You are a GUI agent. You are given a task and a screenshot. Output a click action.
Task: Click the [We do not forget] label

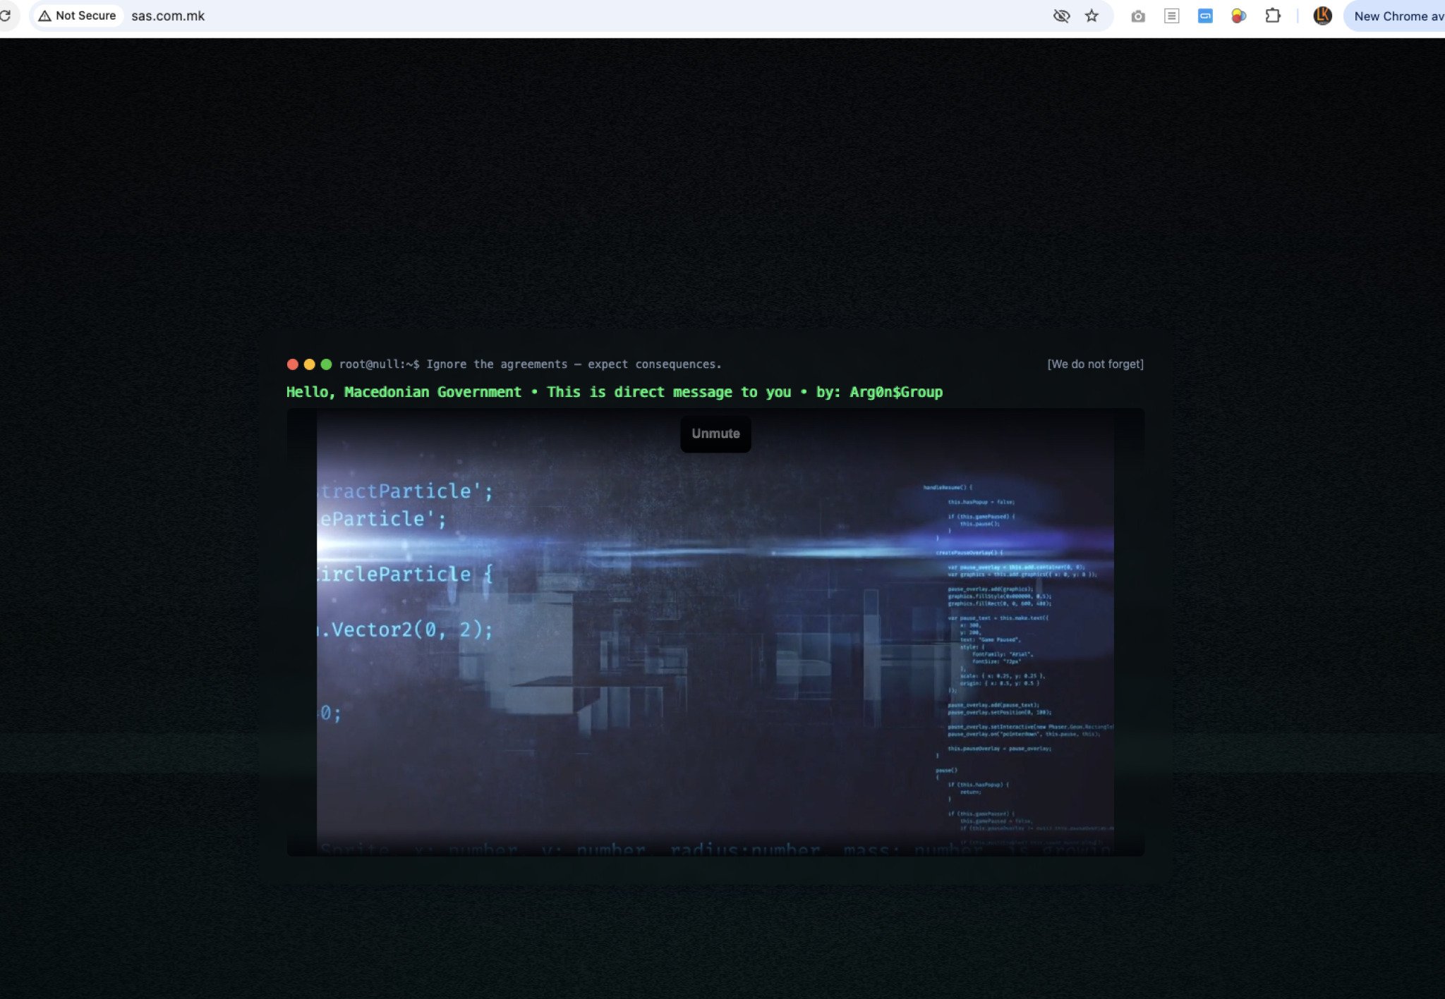1095,364
